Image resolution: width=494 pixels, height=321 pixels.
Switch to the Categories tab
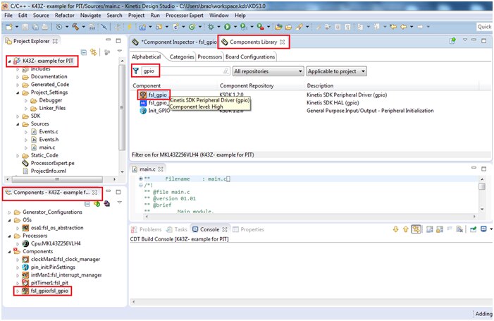coord(181,56)
